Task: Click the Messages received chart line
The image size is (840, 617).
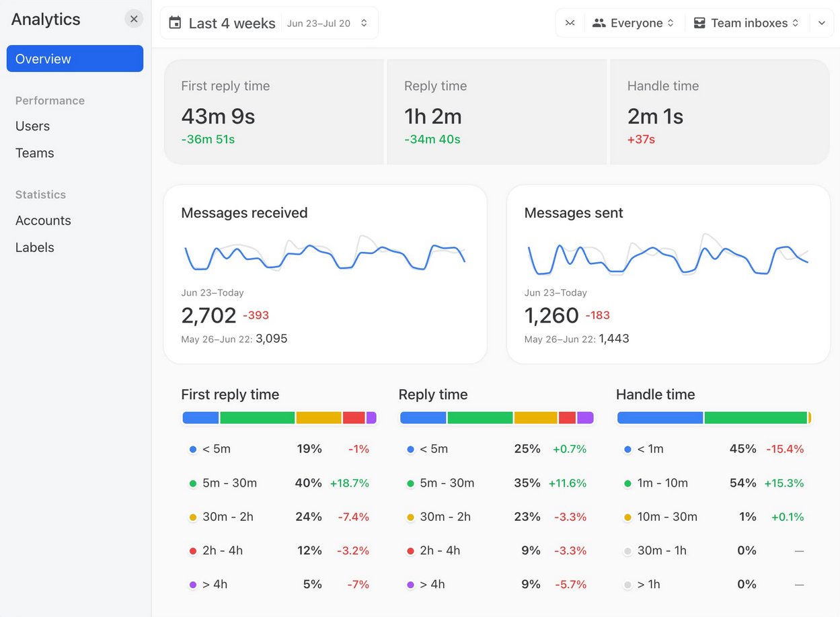Action: 325,257
